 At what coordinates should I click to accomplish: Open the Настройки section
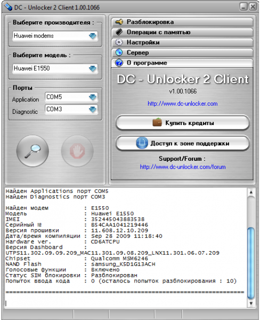click(182, 42)
